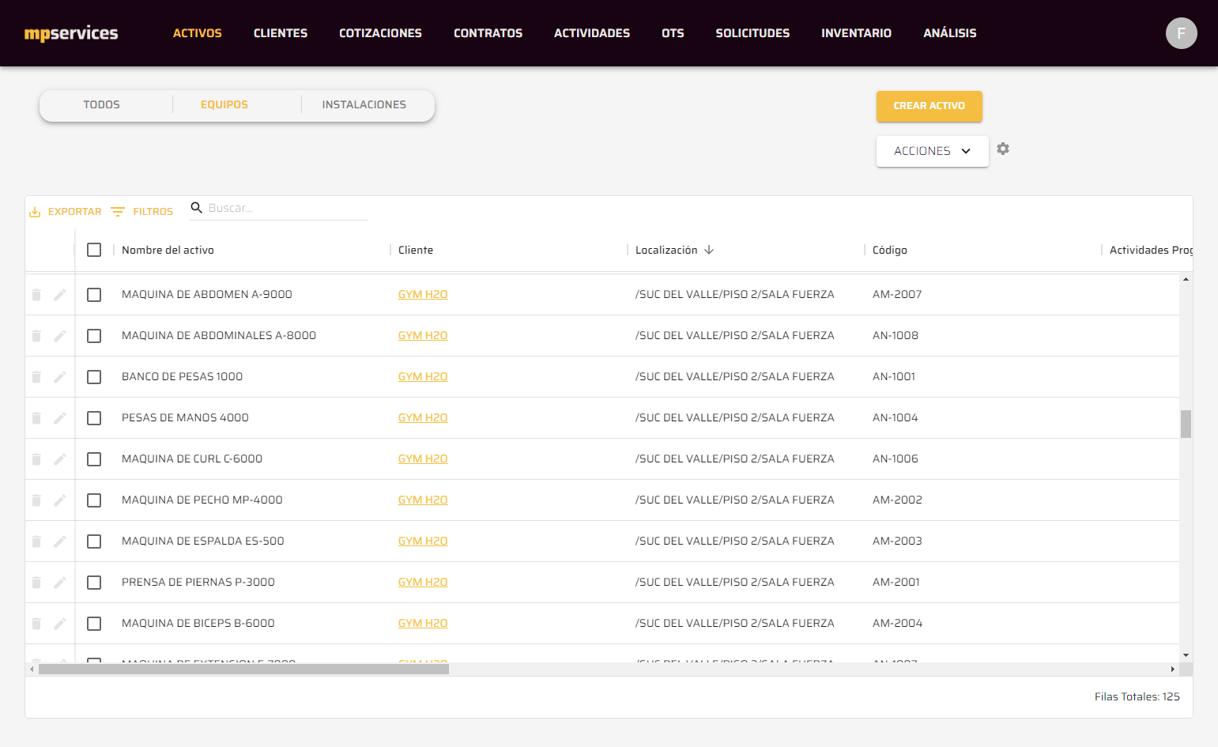Viewport: 1218px width, 747px height.
Task: Open GYM H2O link for MAQUINA DE ABDOMEN A-9000
Action: click(x=423, y=294)
